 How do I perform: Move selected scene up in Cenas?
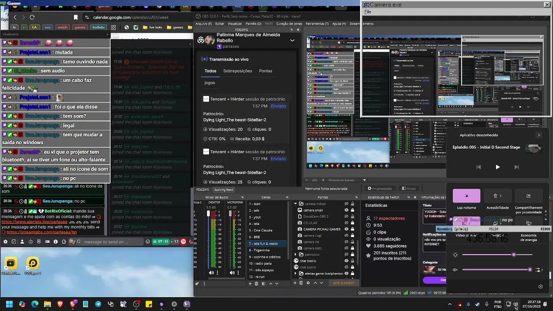click(x=271, y=283)
